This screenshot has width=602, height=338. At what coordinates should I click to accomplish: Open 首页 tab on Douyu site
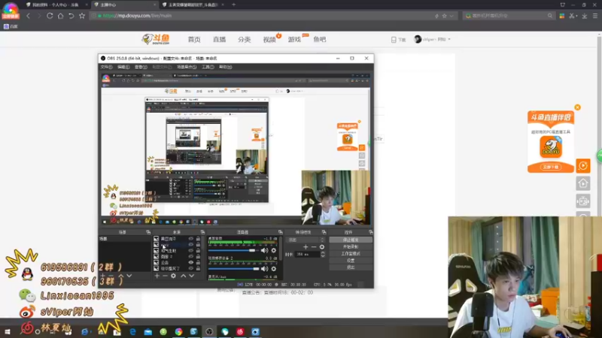pyautogui.click(x=194, y=40)
